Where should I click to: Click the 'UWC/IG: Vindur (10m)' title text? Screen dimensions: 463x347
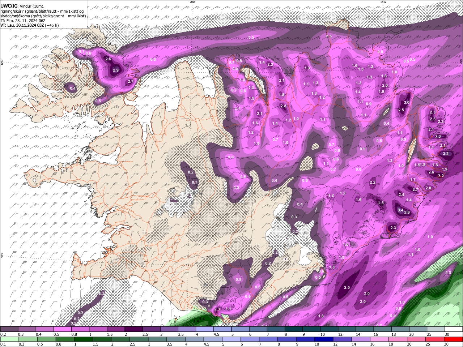point(23,6)
